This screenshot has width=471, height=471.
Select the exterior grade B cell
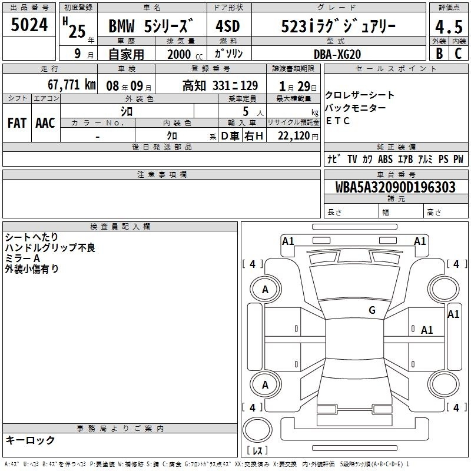(439, 53)
